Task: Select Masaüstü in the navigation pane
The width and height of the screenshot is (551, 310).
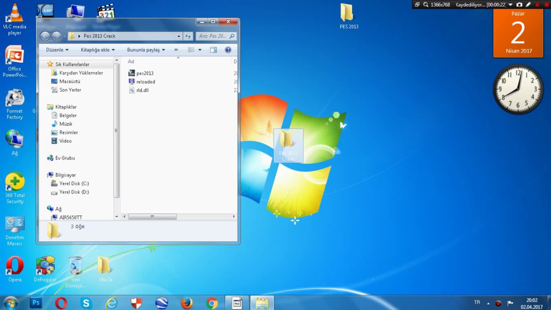Action: click(70, 81)
